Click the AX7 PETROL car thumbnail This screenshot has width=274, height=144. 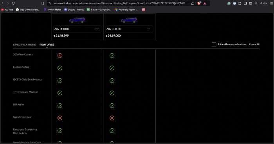tap(77, 20)
